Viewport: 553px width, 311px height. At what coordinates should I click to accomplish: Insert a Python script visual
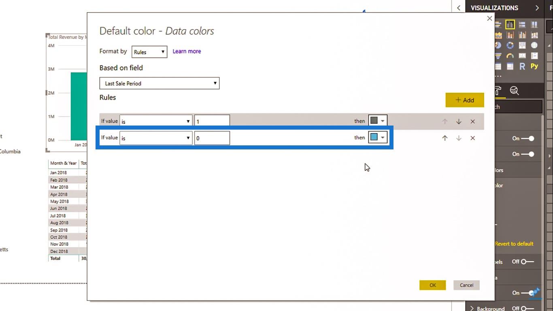534,66
